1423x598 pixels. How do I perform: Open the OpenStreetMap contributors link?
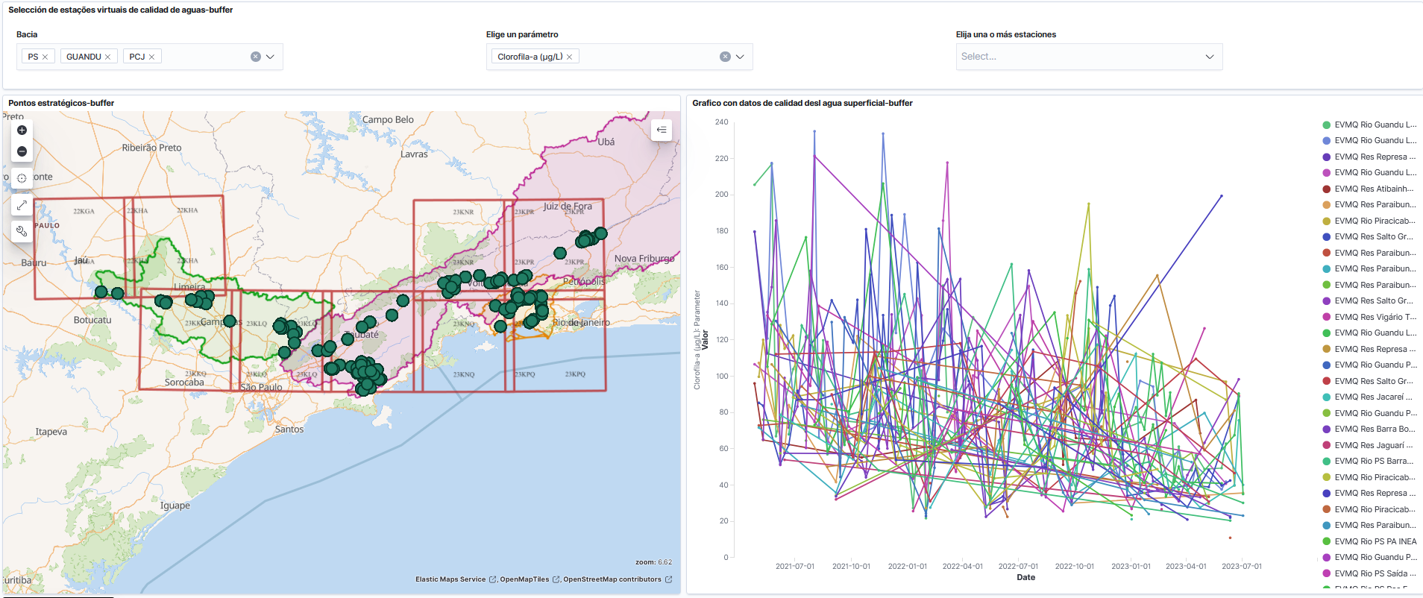(612, 579)
